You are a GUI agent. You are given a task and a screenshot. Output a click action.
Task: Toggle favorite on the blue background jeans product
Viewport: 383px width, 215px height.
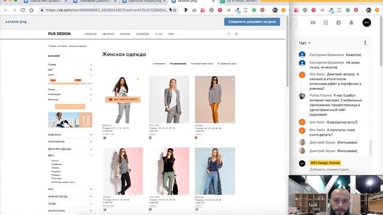(x=232, y=152)
